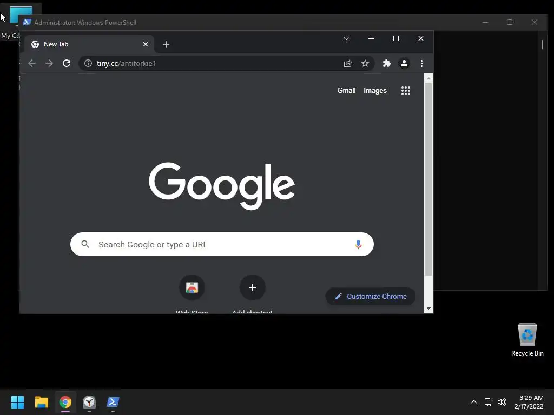Screen dimensions: 554x415
Task: Open the Chrome profile avatar
Action: coord(404,63)
